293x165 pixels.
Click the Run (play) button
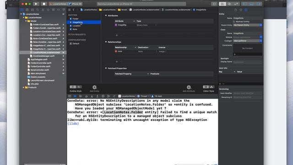pyautogui.click(x=36, y=4)
